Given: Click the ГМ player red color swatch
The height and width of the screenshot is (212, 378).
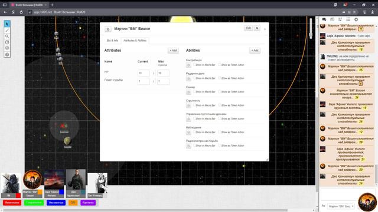Looking at the screenshot, I should coord(18,196).
